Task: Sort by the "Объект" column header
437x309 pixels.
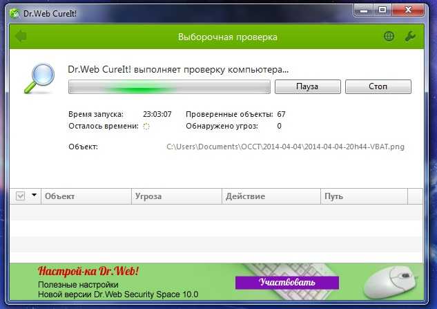Action: (86, 196)
